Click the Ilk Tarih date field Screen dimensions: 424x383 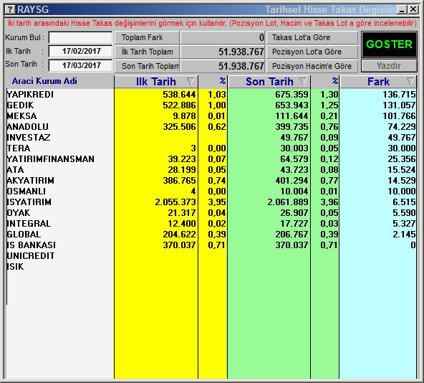(80, 51)
